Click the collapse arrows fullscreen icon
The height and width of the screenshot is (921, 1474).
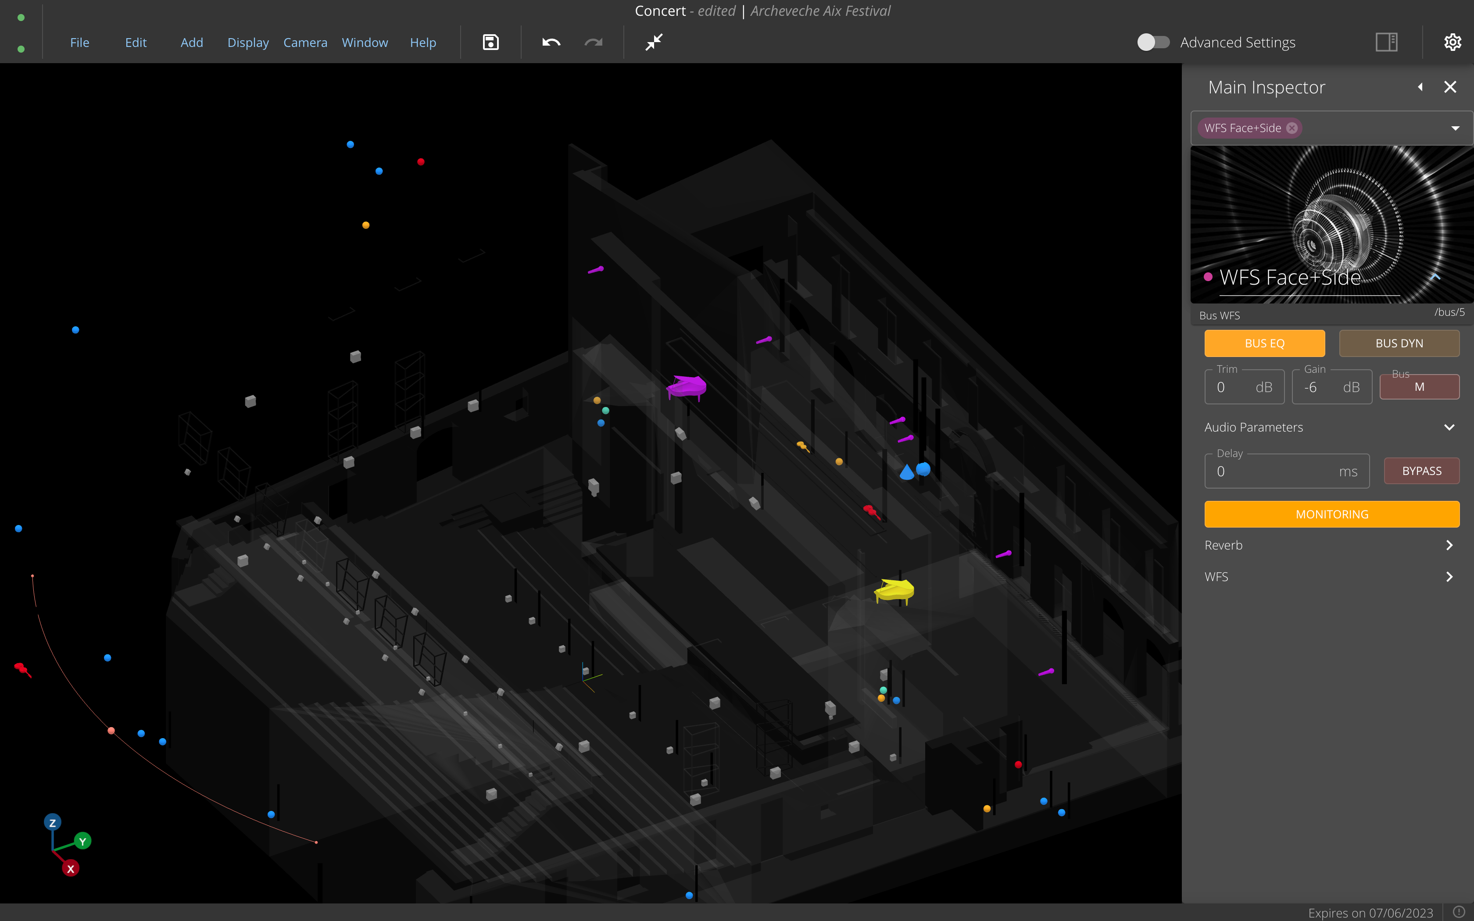click(654, 42)
